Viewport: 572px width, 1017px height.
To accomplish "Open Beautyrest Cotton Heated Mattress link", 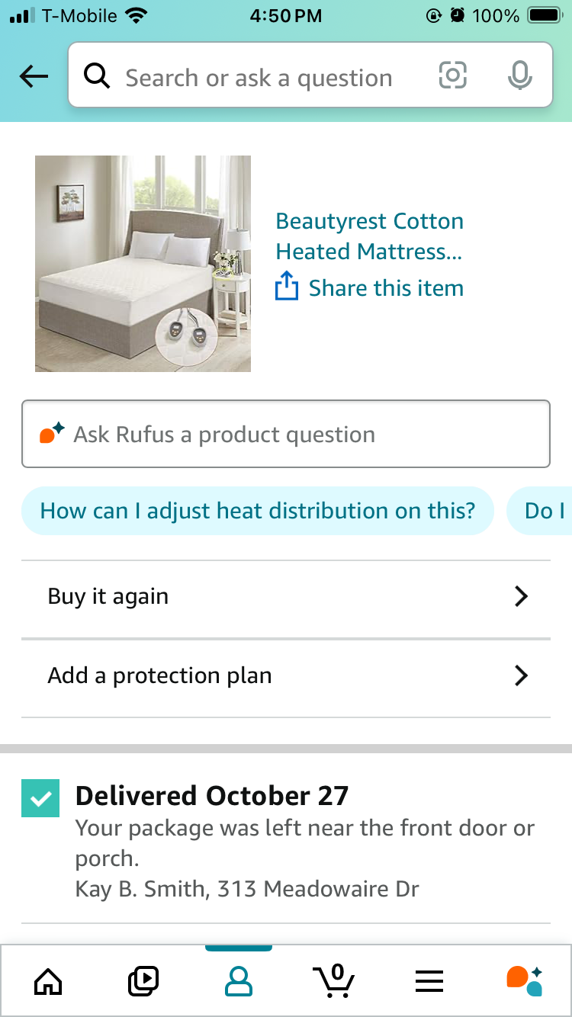I will [x=370, y=236].
